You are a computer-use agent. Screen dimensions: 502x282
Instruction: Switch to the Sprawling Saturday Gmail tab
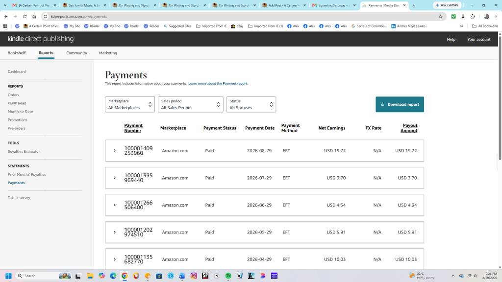pos(334,5)
